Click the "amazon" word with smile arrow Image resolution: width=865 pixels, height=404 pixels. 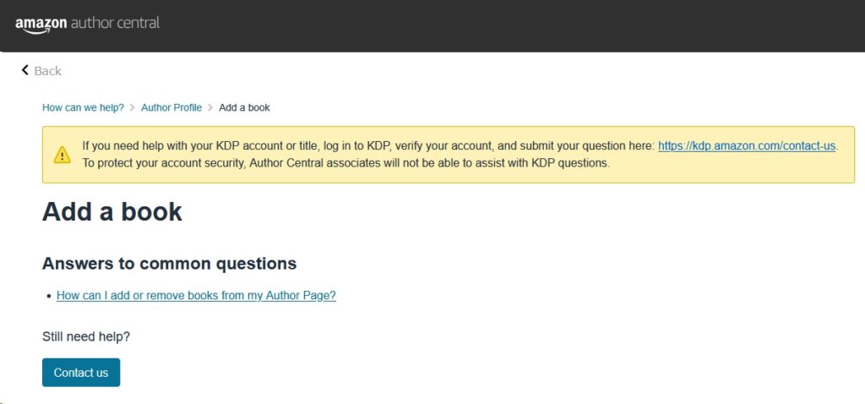[x=41, y=25]
